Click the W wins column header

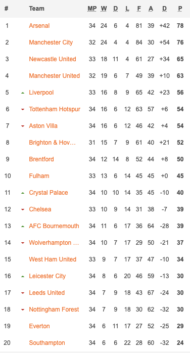coord(104,9)
